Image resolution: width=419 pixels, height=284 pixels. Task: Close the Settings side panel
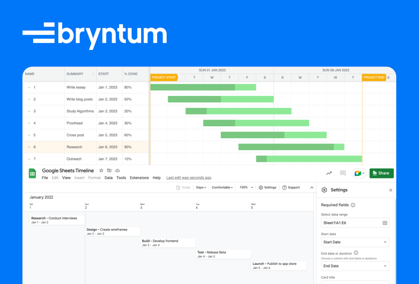(x=391, y=190)
